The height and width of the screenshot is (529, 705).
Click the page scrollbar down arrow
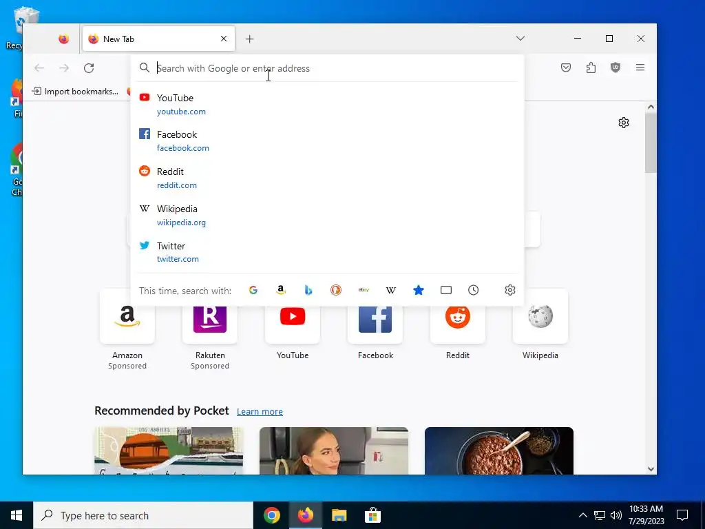(x=651, y=469)
